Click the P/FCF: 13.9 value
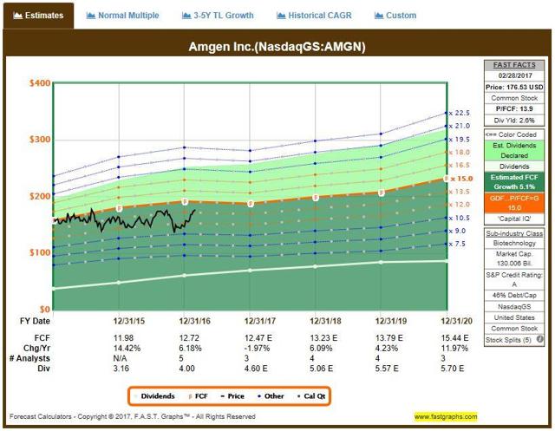This screenshot has height=431, width=555. pyautogui.click(x=514, y=109)
